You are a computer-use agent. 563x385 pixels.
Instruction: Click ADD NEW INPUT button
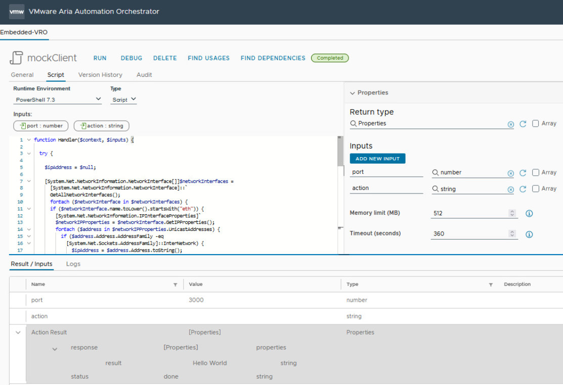pyautogui.click(x=377, y=159)
